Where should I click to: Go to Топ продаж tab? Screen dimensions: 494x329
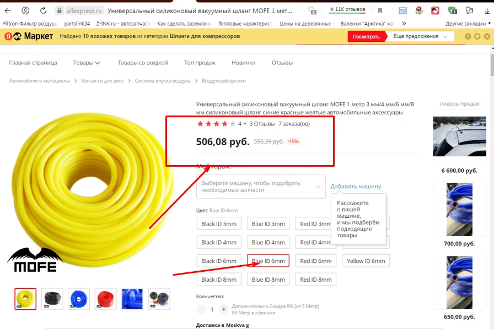point(200,63)
